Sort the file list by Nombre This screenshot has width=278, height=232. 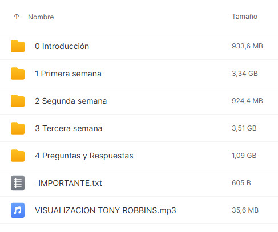pos(41,17)
